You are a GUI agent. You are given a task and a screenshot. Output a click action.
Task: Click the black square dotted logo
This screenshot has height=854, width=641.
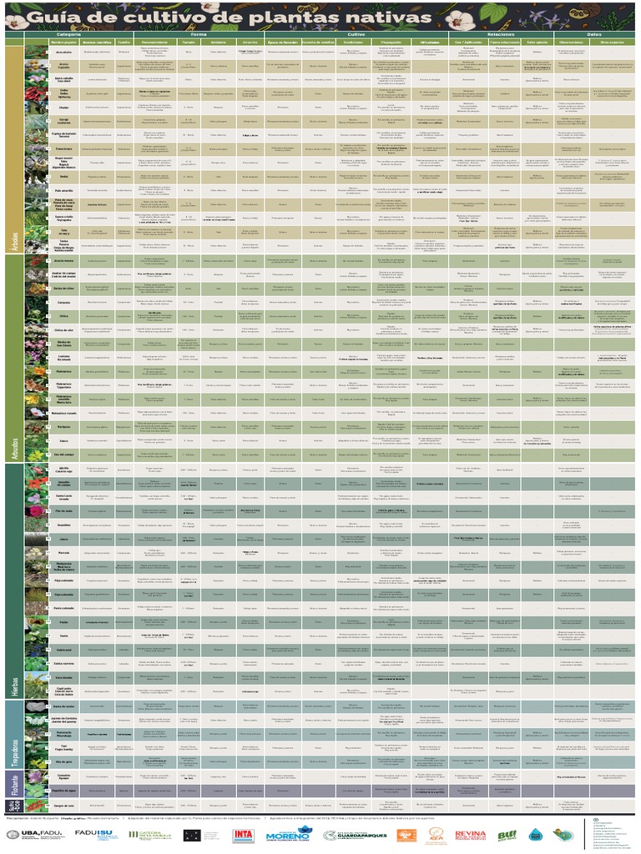pos(191,835)
